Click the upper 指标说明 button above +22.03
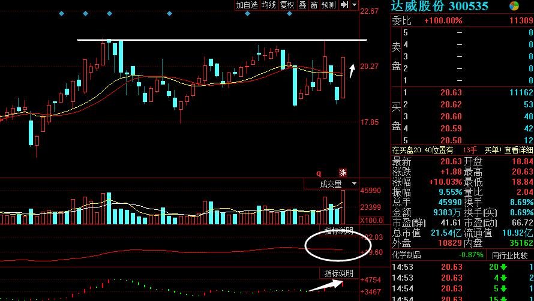Screen dimensions: 534x301 click(338, 231)
